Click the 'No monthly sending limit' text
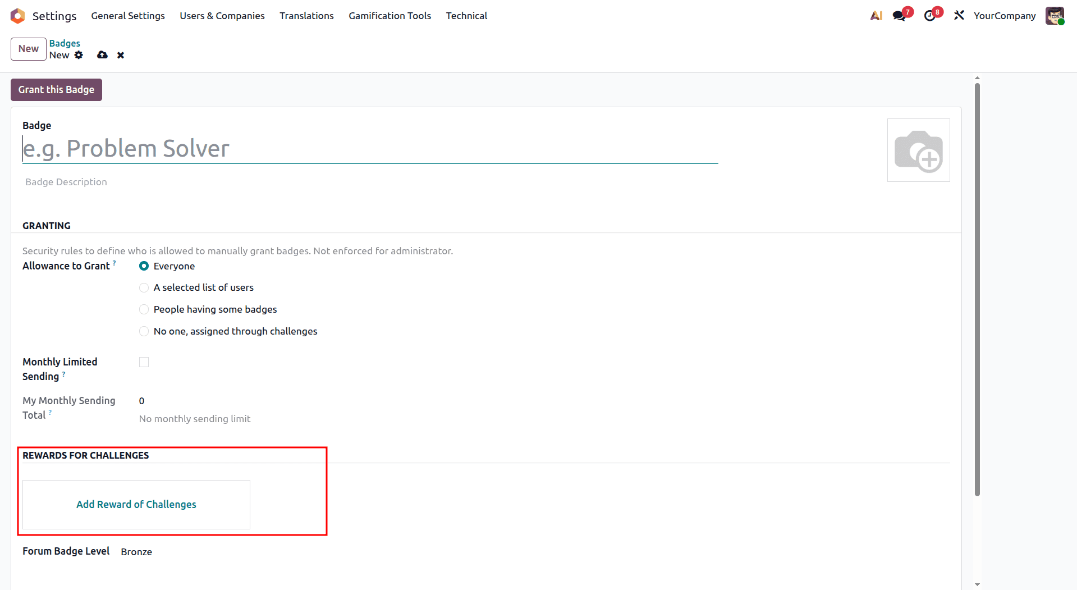 click(195, 419)
